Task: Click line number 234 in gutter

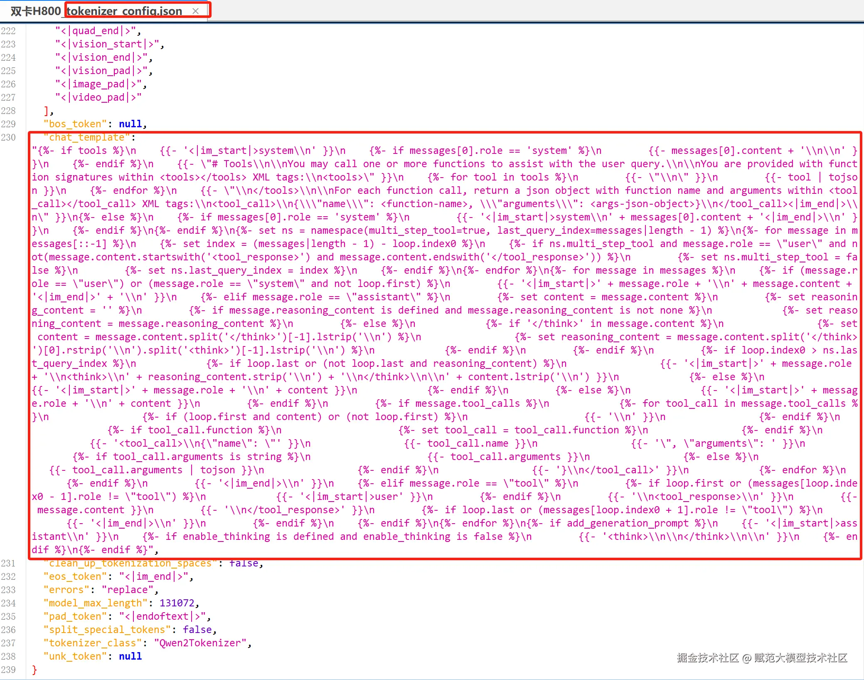Action: pyautogui.click(x=8, y=603)
